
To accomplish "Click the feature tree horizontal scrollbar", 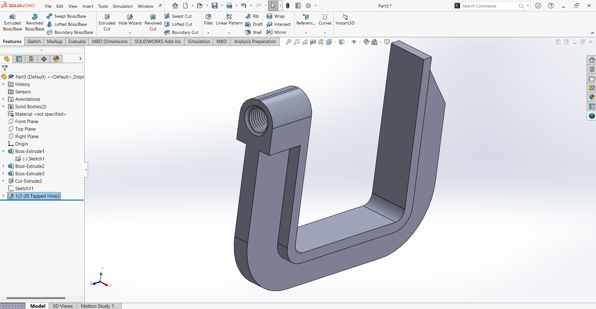I will 36,298.
